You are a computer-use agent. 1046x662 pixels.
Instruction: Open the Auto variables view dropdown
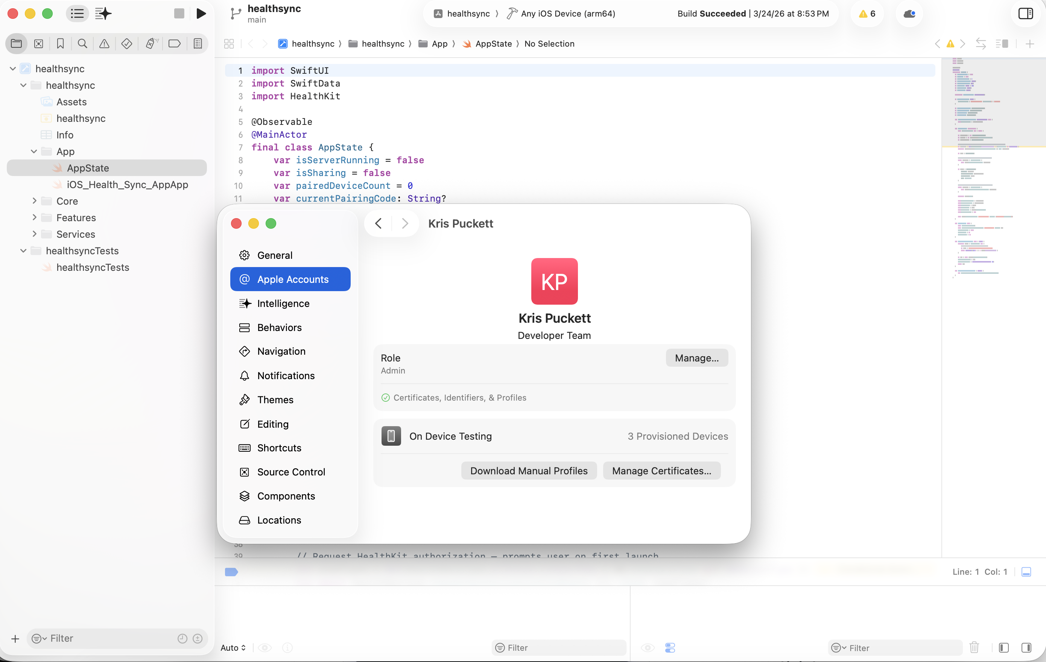pos(233,647)
